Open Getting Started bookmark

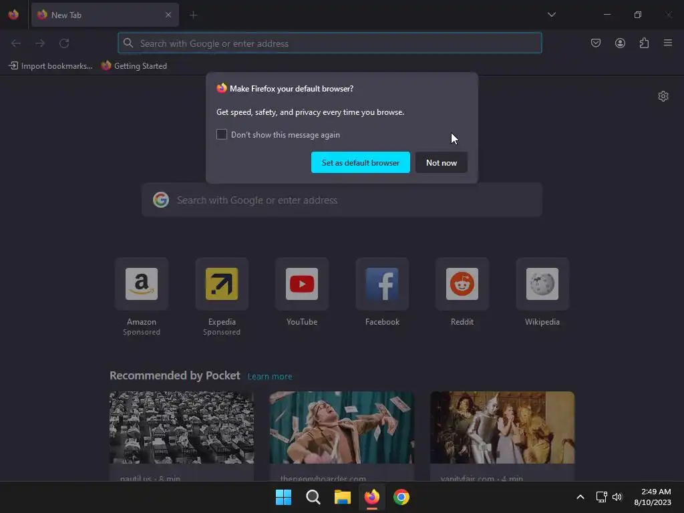coord(134,66)
